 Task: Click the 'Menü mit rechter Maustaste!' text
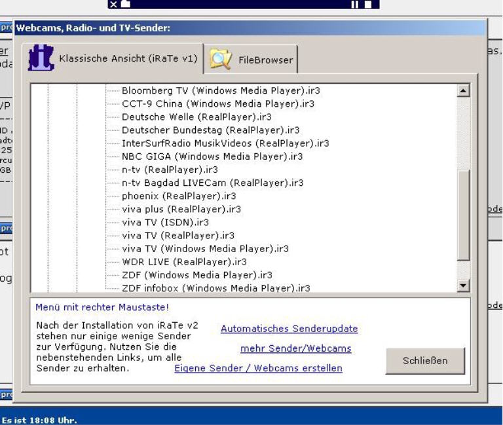(x=102, y=307)
